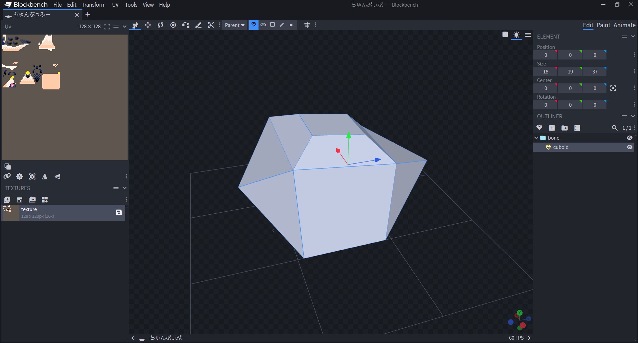
Task: Toggle viewport shading sun icon
Action: [x=516, y=35]
